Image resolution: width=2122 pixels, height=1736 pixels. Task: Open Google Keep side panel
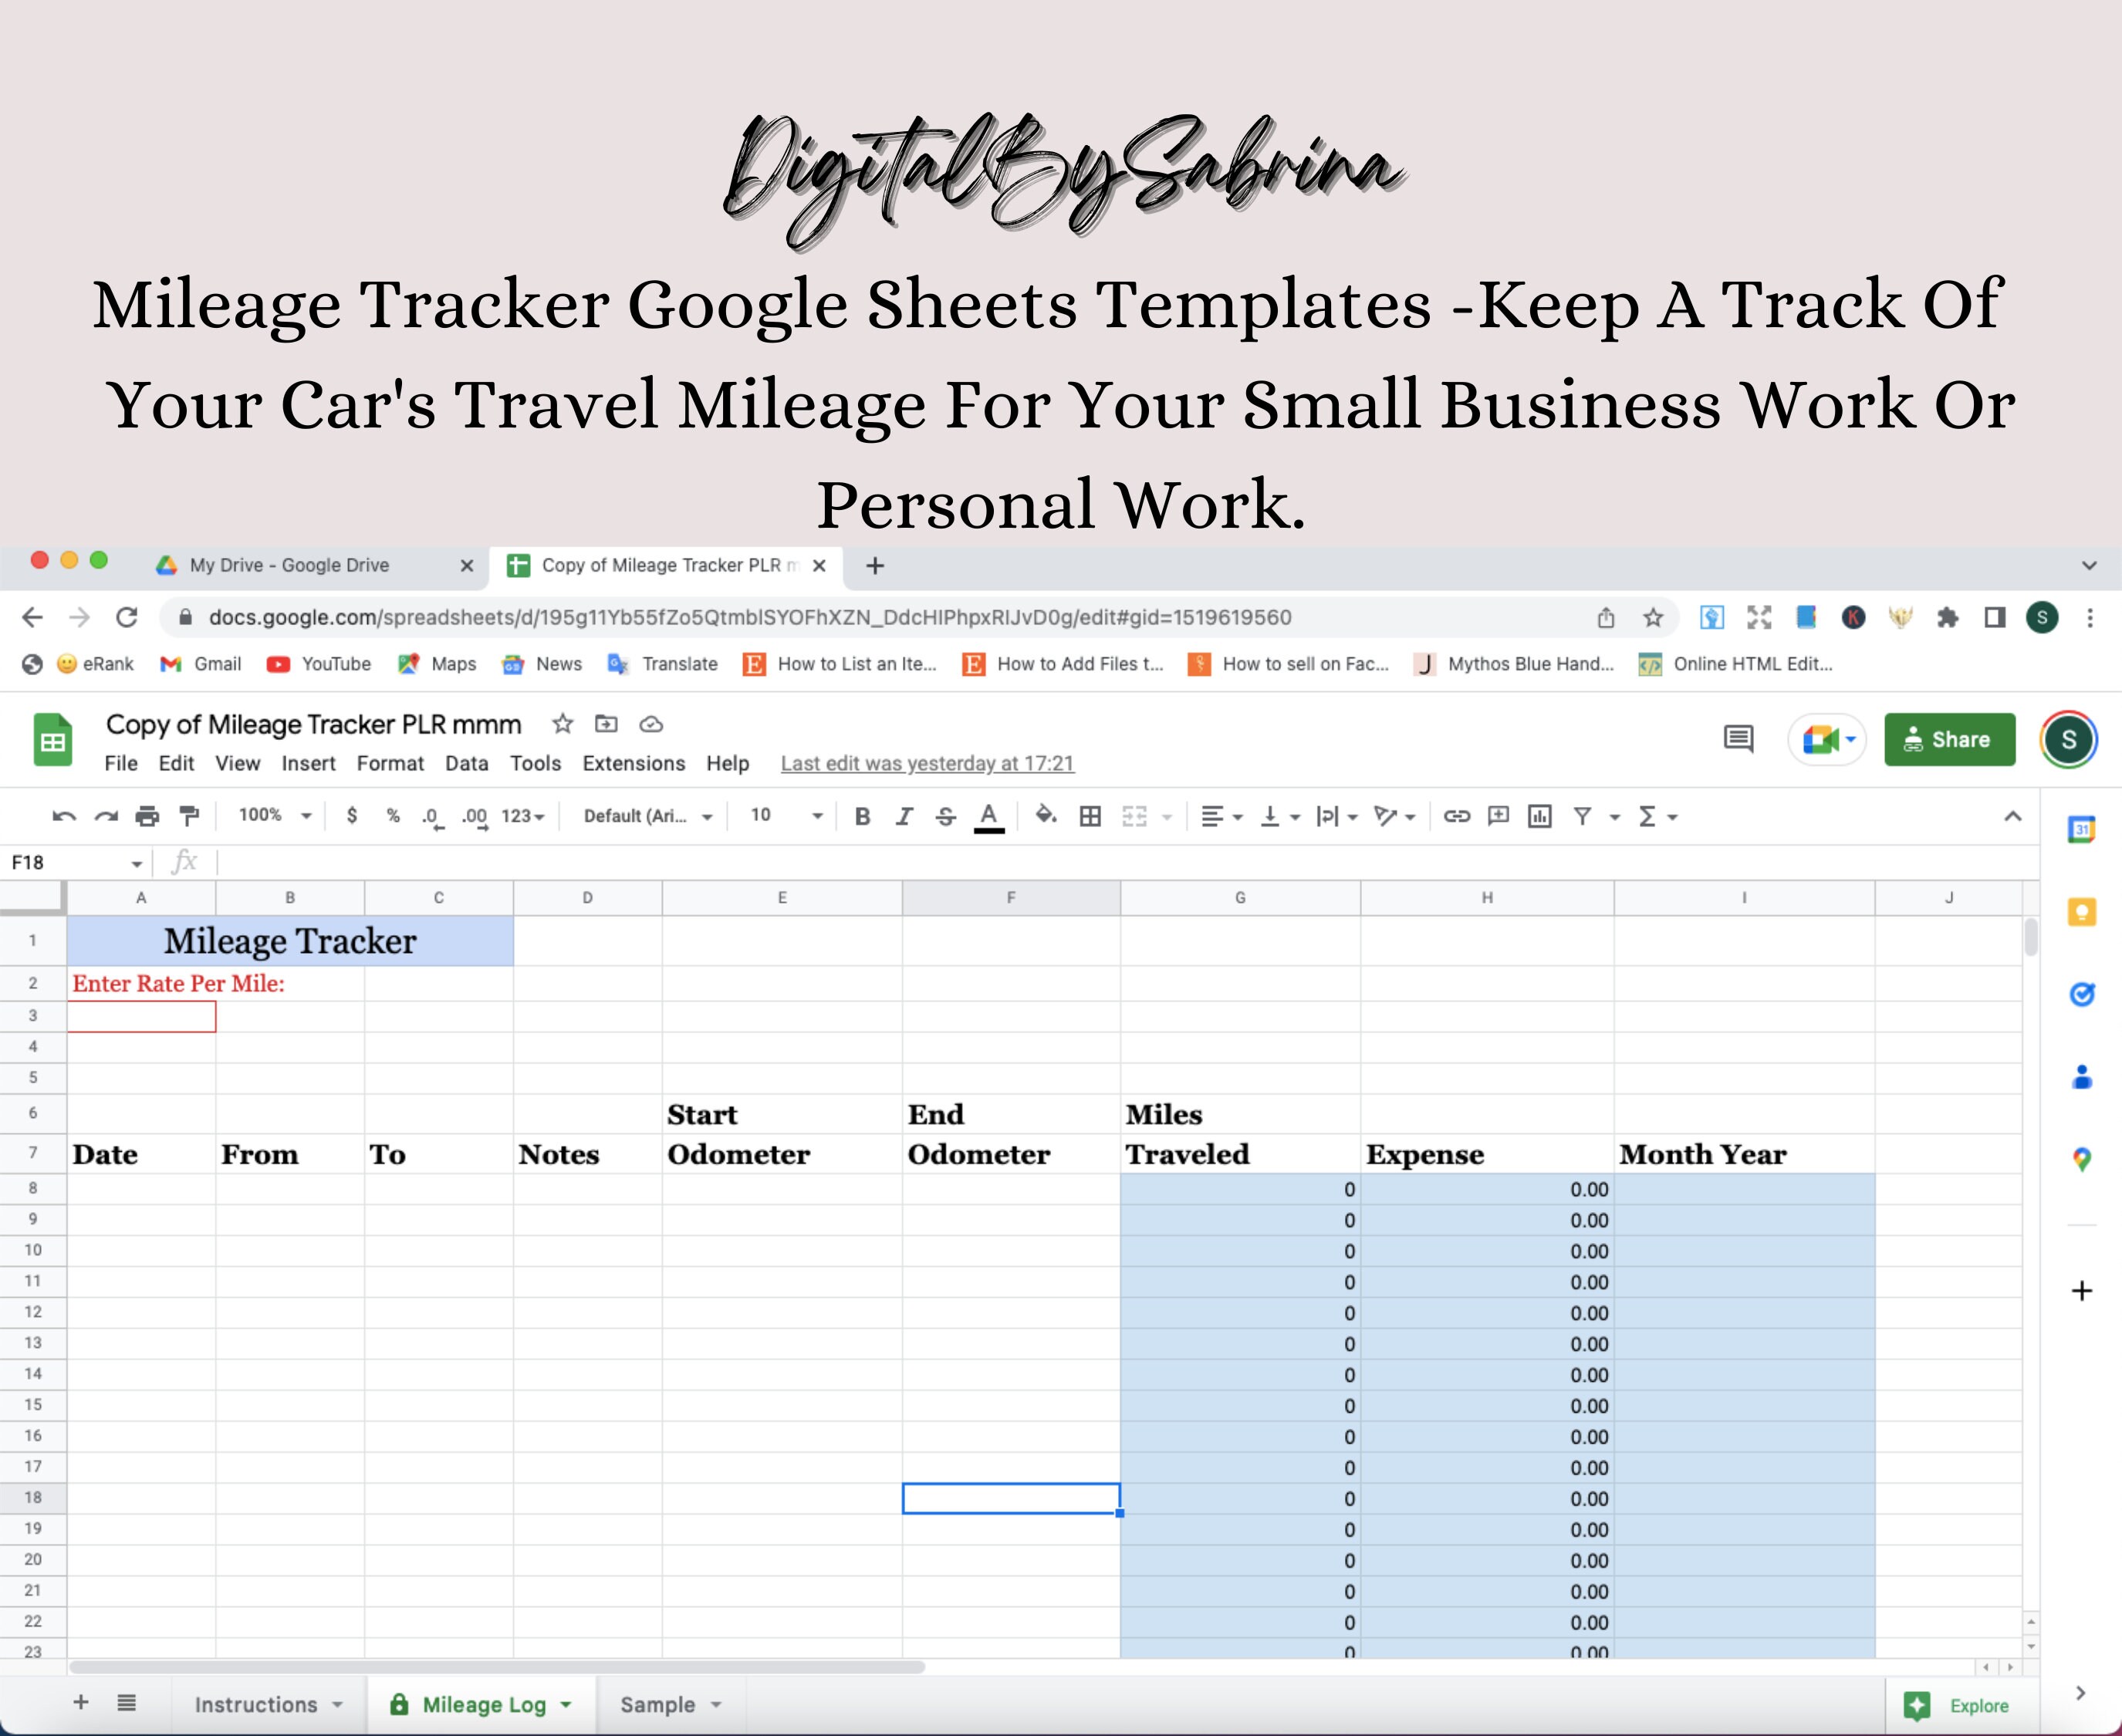[2082, 912]
